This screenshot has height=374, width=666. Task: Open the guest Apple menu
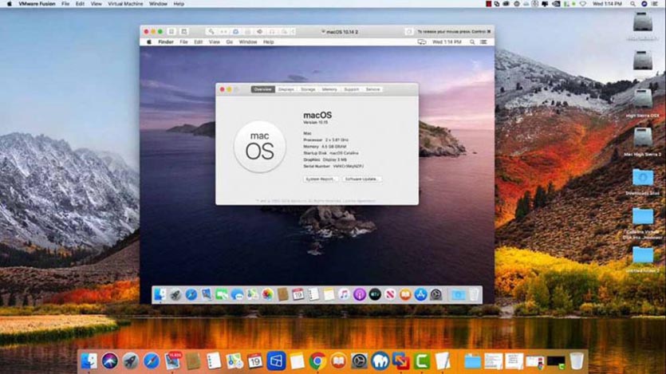click(148, 42)
